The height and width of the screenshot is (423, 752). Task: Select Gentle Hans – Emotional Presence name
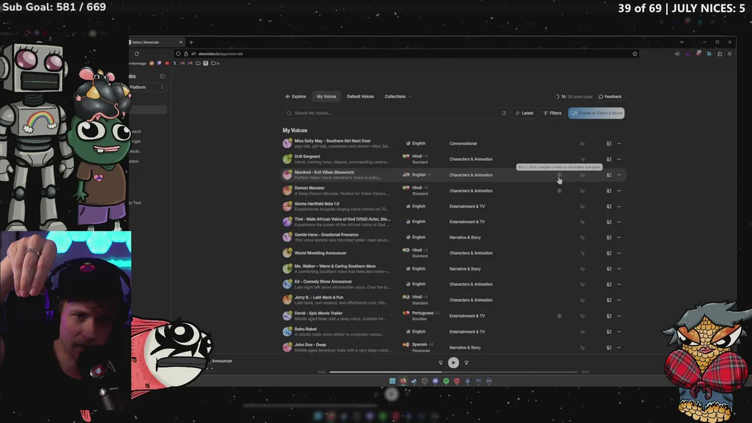[326, 234]
